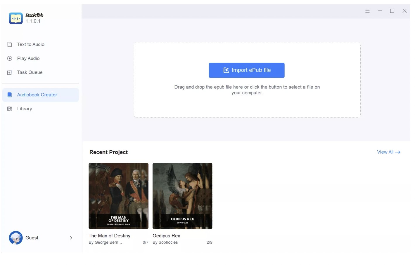This screenshot has width=415, height=265.
Task: Click the author text By George Bern…
Action: tap(105, 243)
